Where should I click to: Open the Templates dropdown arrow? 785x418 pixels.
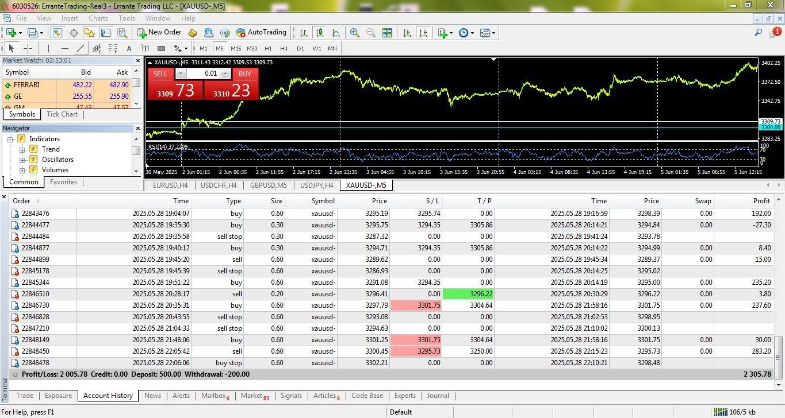point(493,33)
